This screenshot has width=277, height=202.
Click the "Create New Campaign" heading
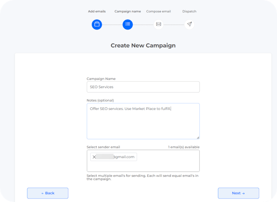point(143,45)
